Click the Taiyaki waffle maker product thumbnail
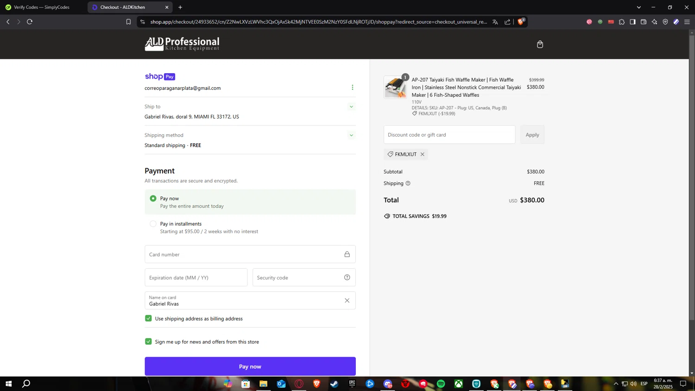Screen dimensions: 695x391 point(395,87)
